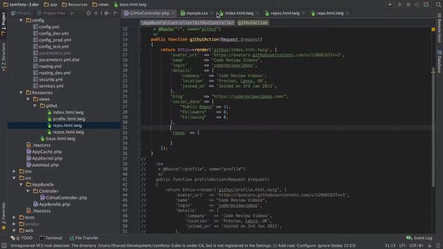Screen dimensions: 443x249
Task: Collapse the AppBundle folder
Action: coord(21,185)
